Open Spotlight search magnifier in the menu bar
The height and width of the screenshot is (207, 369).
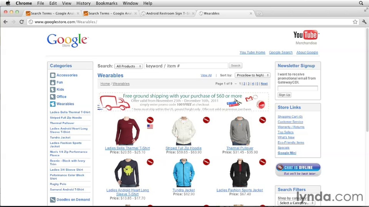(x=361, y=3)
